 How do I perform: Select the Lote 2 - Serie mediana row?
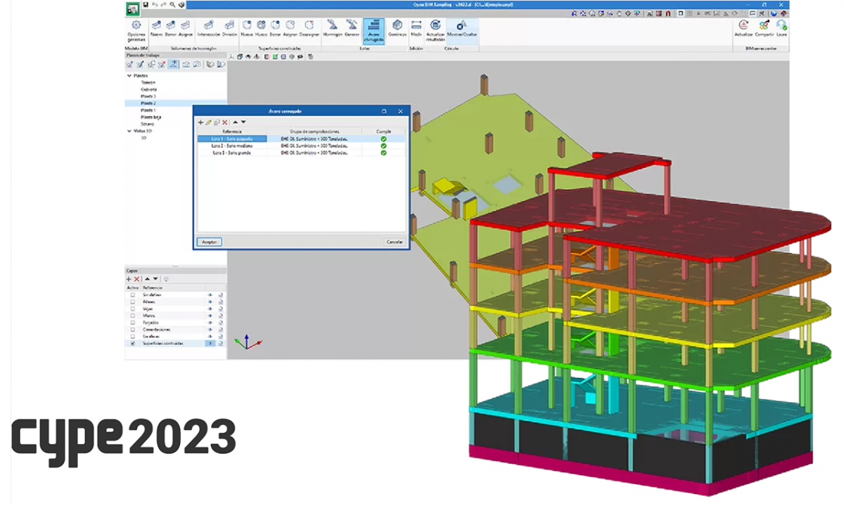pos(231,145)
